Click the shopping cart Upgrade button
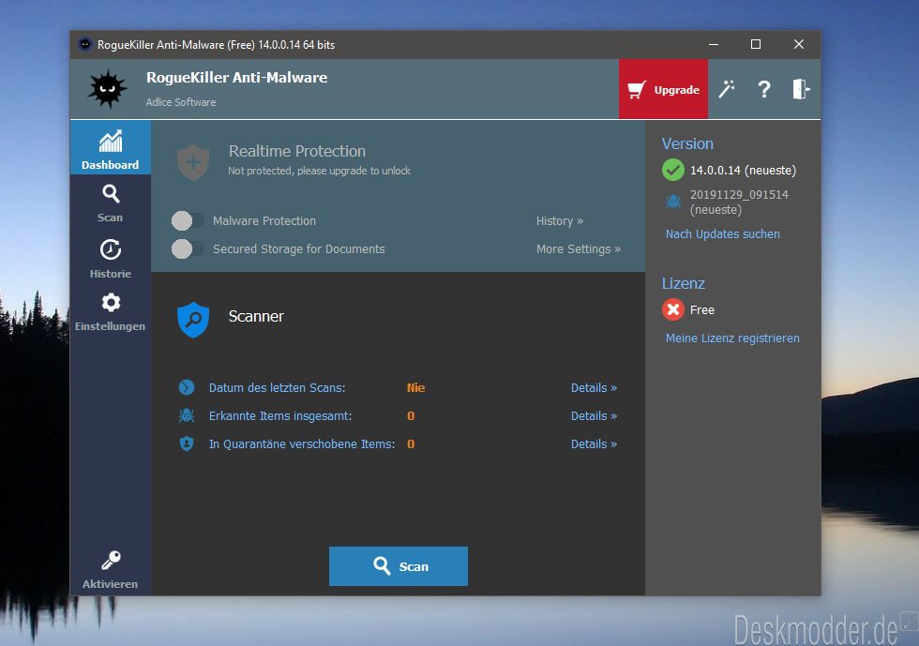This screenshot has width=919, height=646. click(x=663, y=89)
